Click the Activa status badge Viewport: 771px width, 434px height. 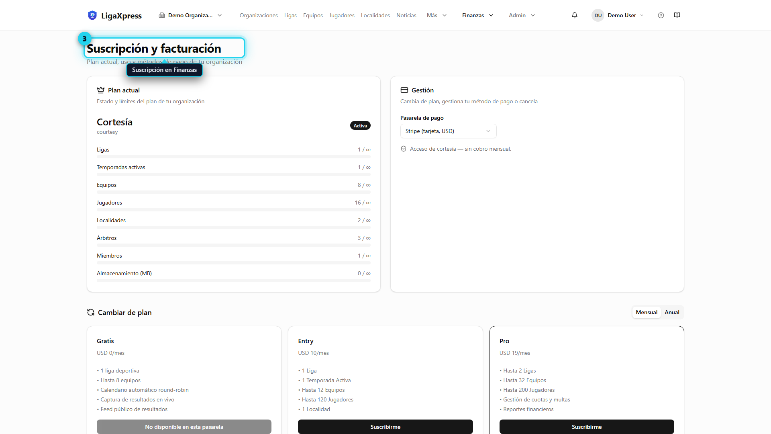pos(360,125)
